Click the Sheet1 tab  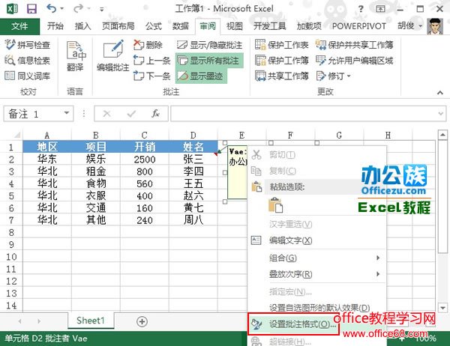(91, 321)
